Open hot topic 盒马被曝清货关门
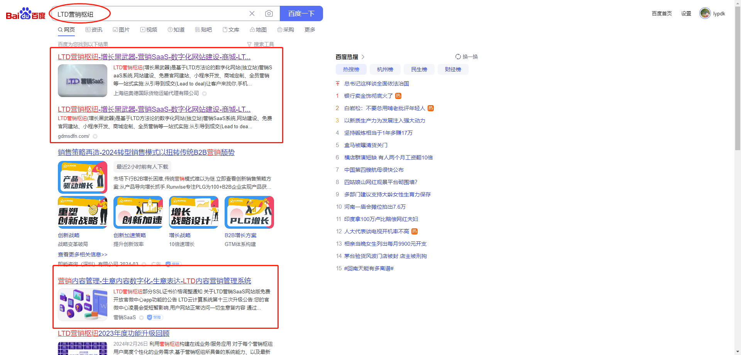 coord(366,145)
